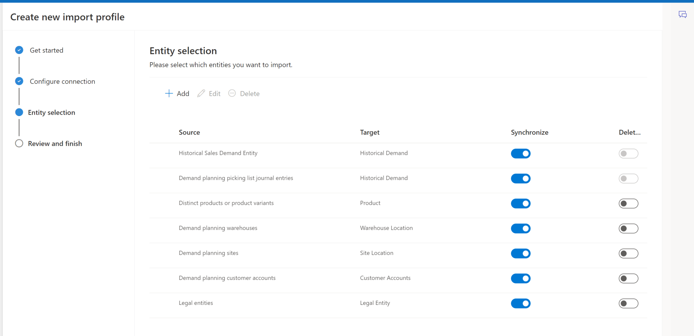Select the Legal entities source row
694x336 pixels.
[x=196, y=303]
